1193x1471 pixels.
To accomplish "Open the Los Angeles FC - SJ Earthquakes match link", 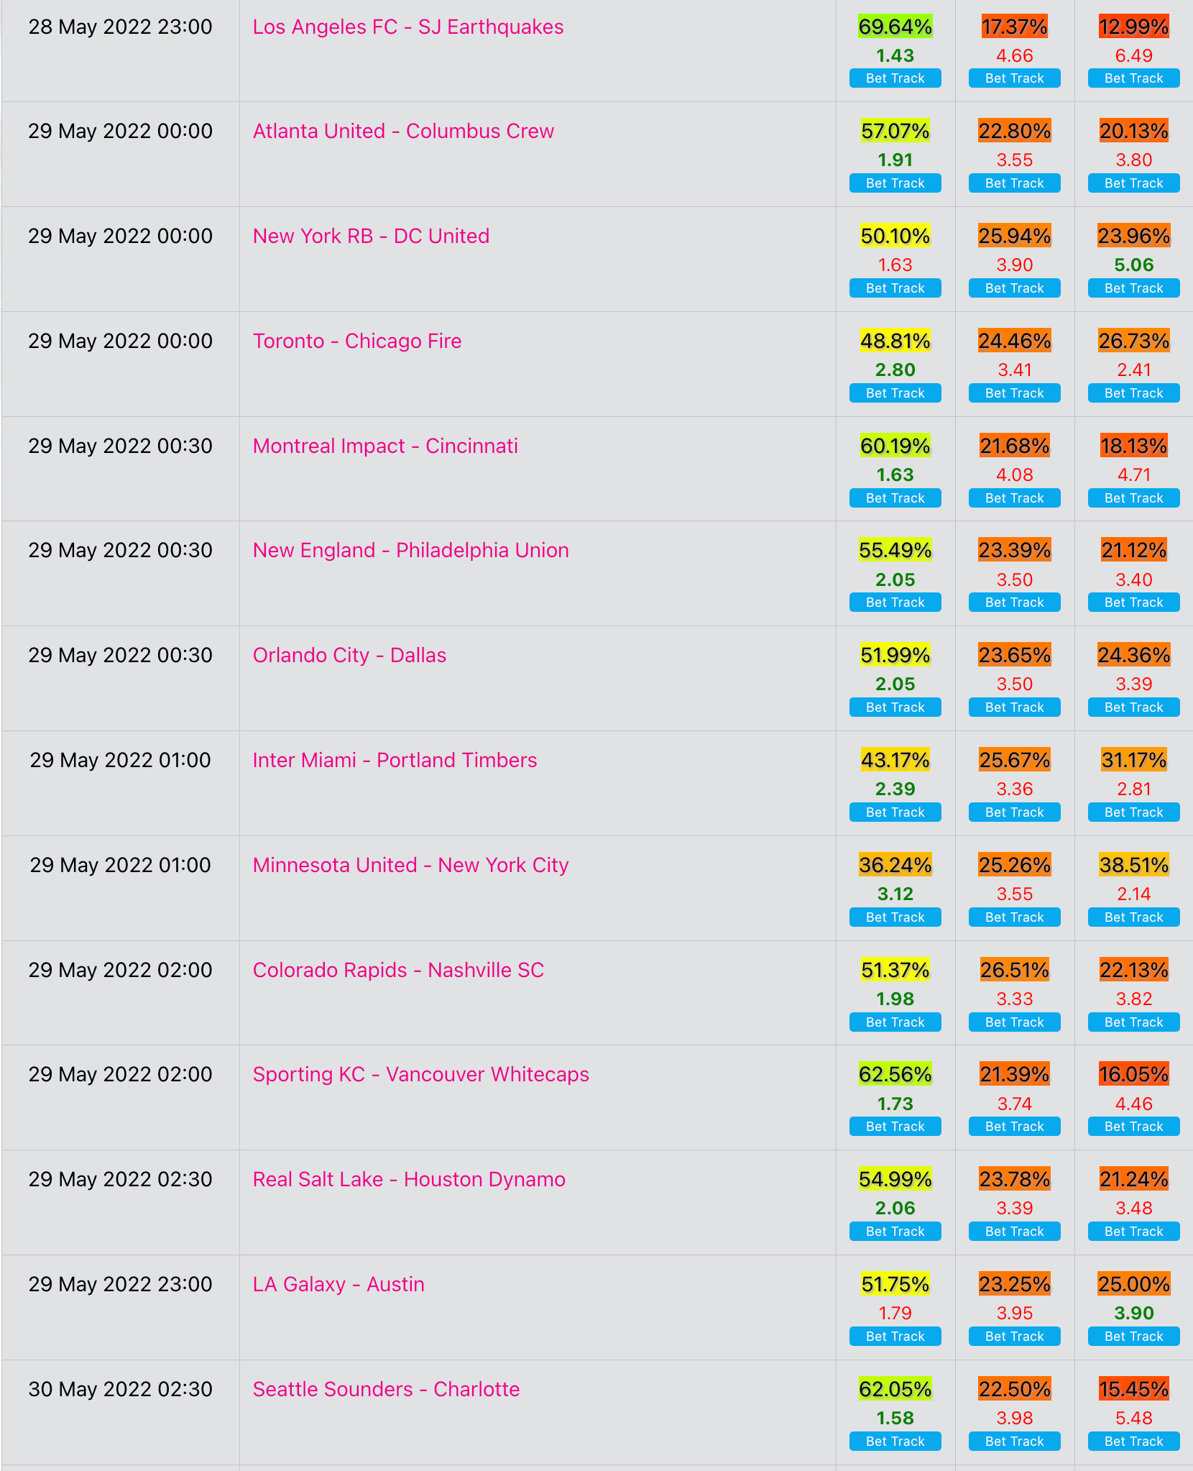I will [408, 27].
